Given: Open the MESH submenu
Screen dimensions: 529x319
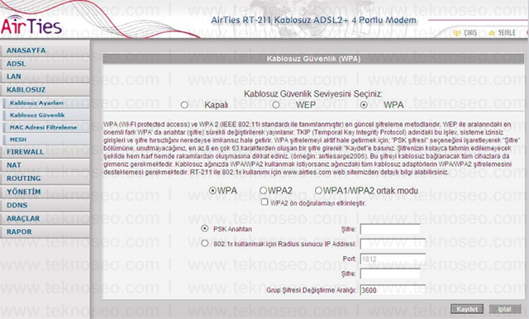Looking at the screenshot, I should pos(46,140).
